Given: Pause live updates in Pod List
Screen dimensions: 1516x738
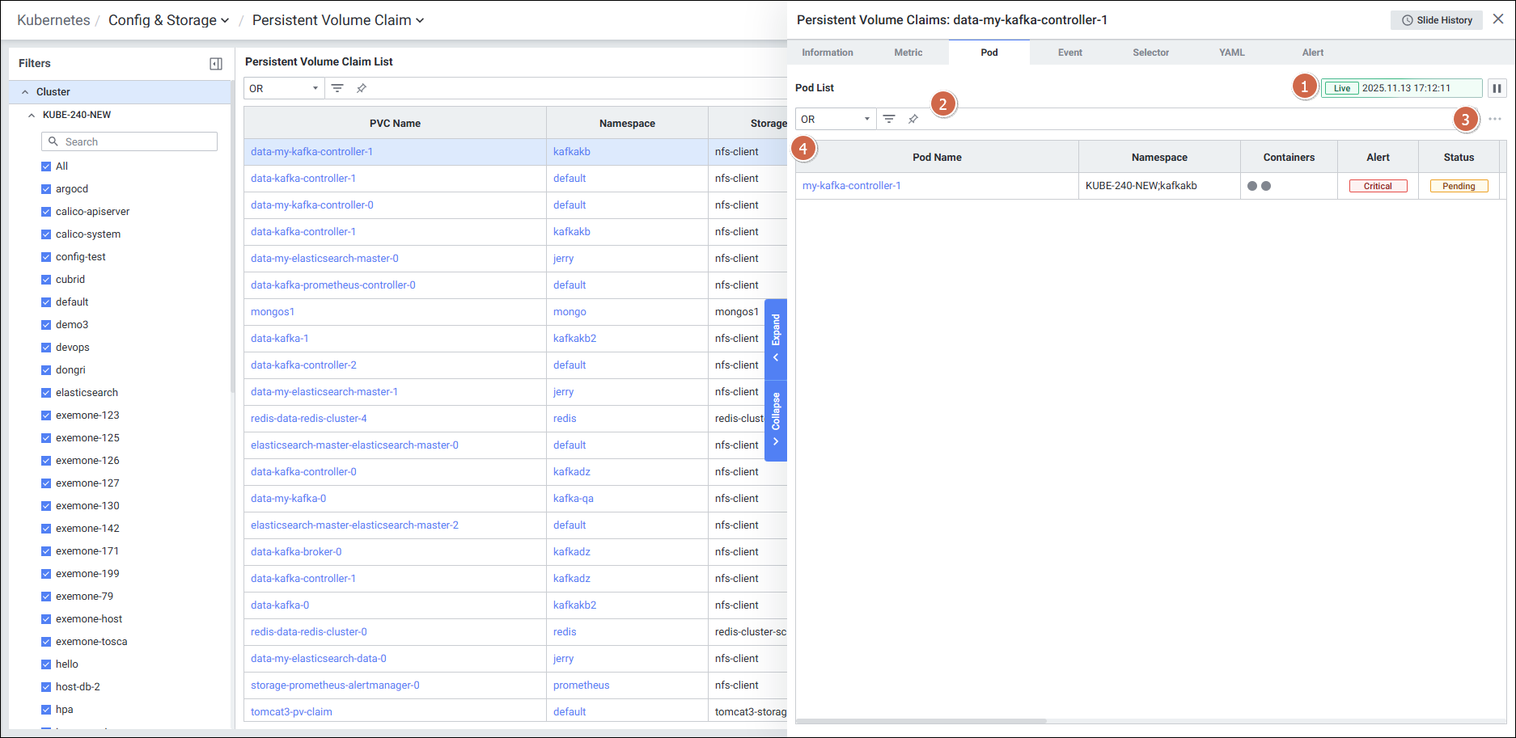Looking at the screenshot, I should pyautogui.click(x=1497, y=88).
